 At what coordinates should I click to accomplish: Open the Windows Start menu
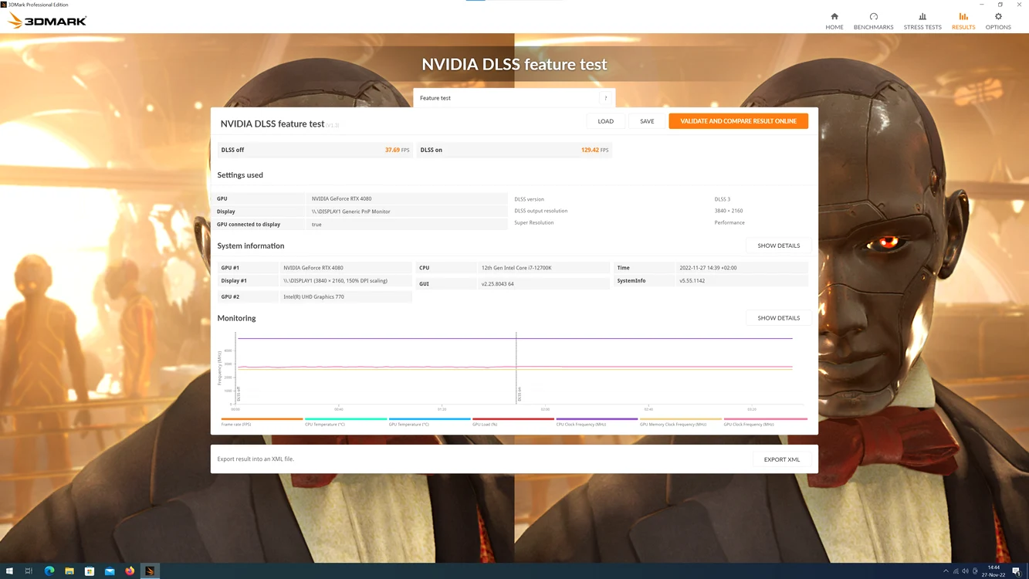tap(9, 571)
